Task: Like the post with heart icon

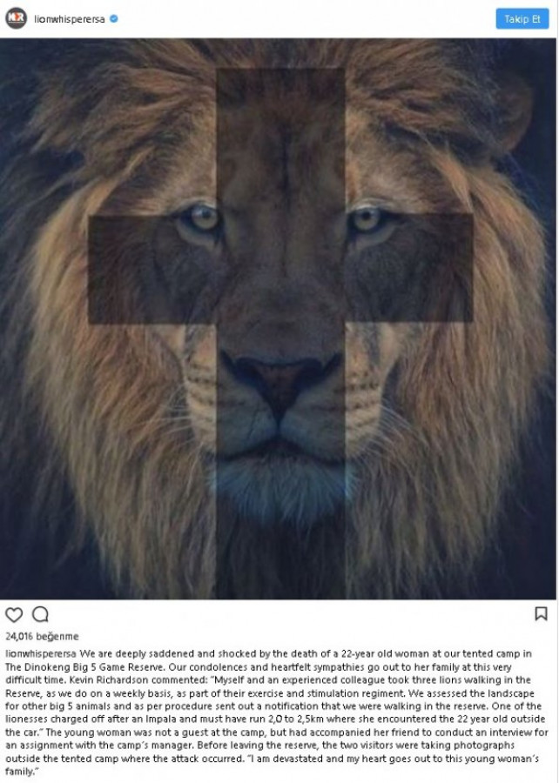Action: pyautogui.click(x=14, y=615)
